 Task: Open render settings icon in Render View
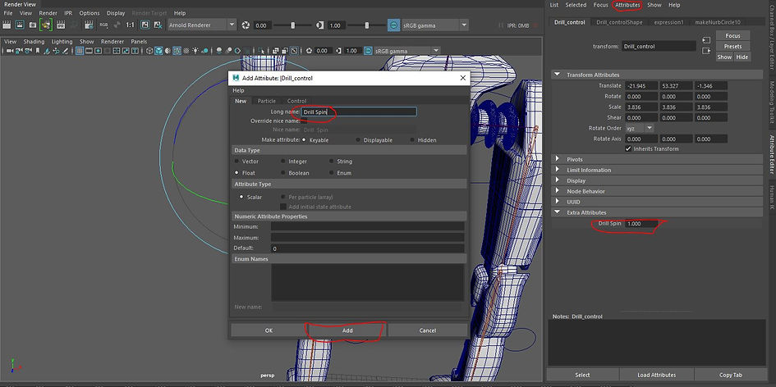coord(89,25)
